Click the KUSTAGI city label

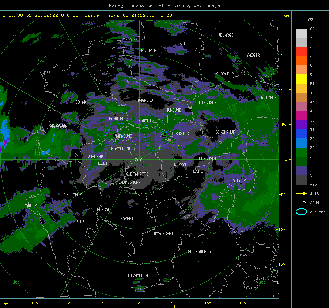pyautogui.click(x=183, y=134)
